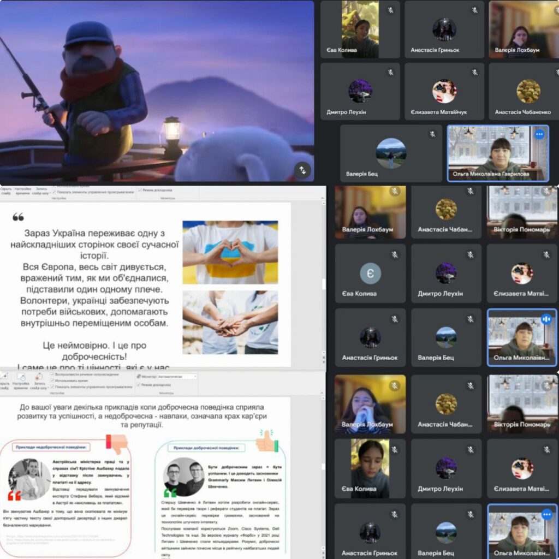
Task: Select Дмитро Леухін's purple avatar in top grid
Action: (360, 91)
